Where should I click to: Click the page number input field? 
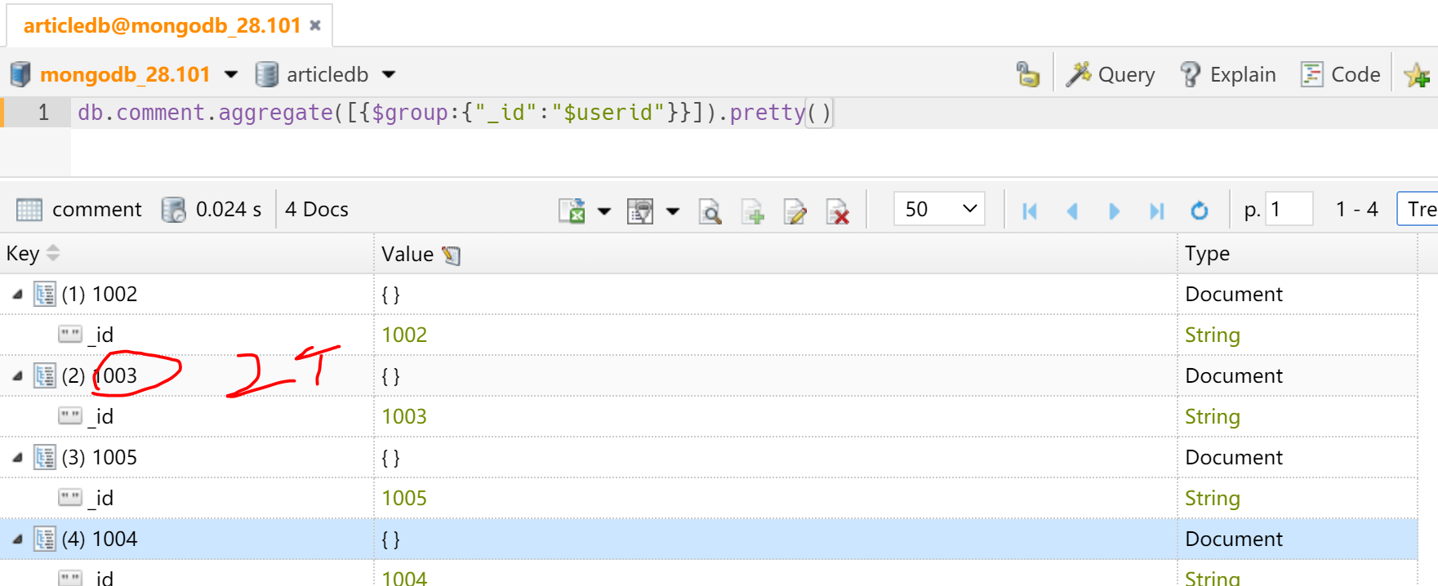[x=1288, y=210]
